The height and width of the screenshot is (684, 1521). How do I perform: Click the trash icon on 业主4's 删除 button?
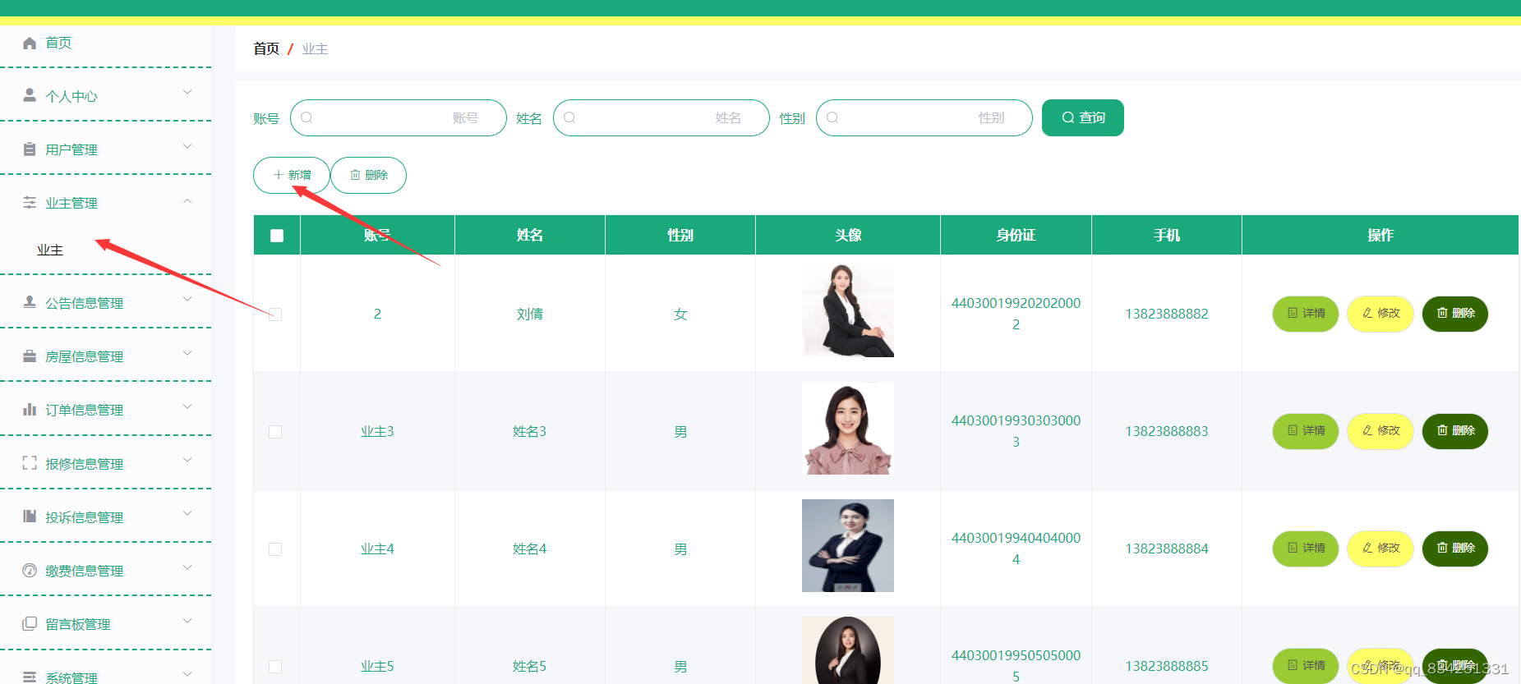(x=1442, y=548)
